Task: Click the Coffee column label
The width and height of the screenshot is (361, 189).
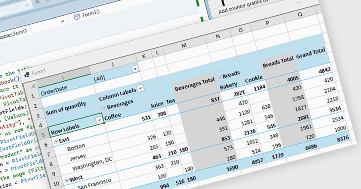Action: tap(113, 116)
